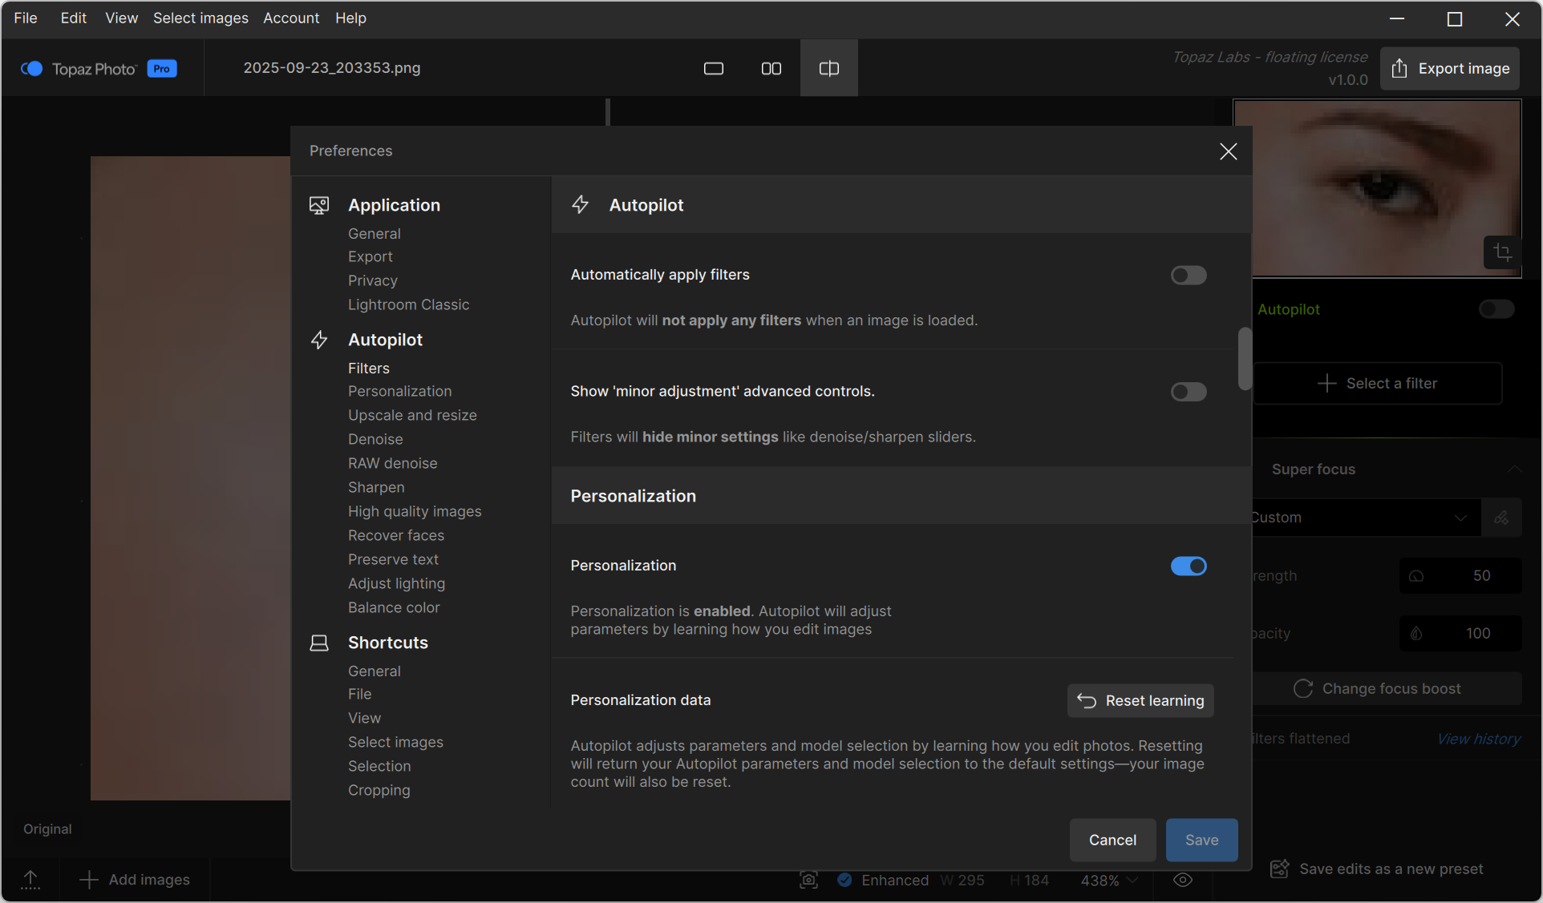The height and width of the screenshot is (903, 1543).
Task: Click the Preferences panel scrollbar thumb
Action: tap(1244, 358)
